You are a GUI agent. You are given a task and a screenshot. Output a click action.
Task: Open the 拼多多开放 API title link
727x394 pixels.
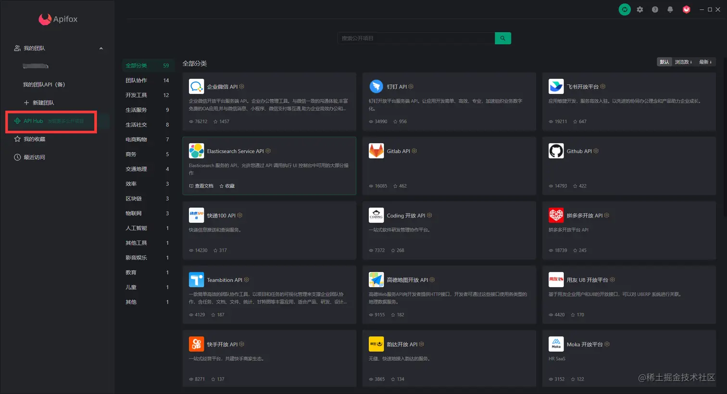pos(584,216)
